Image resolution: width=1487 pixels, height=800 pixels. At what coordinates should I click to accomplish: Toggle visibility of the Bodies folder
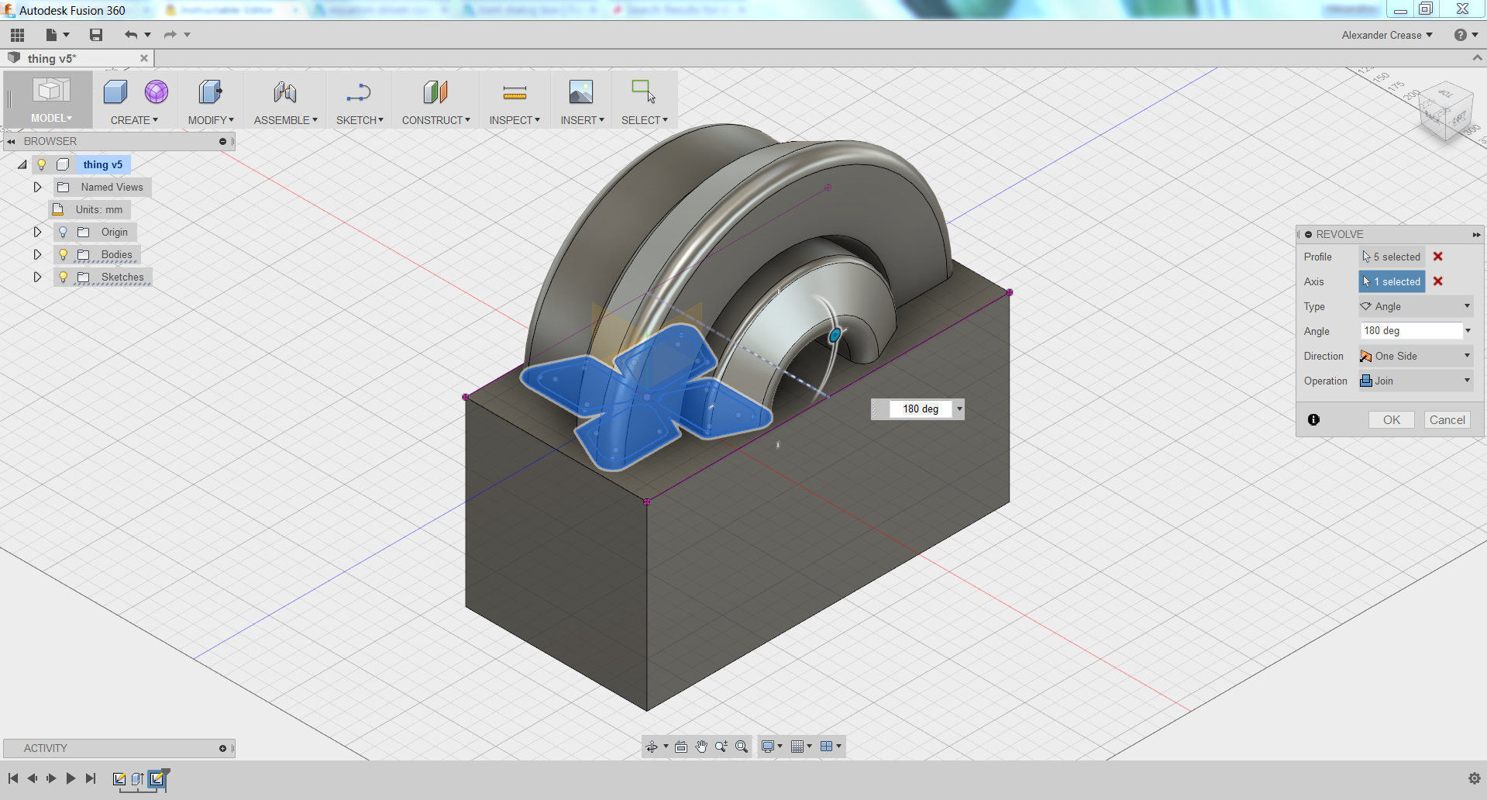[63, 254]
